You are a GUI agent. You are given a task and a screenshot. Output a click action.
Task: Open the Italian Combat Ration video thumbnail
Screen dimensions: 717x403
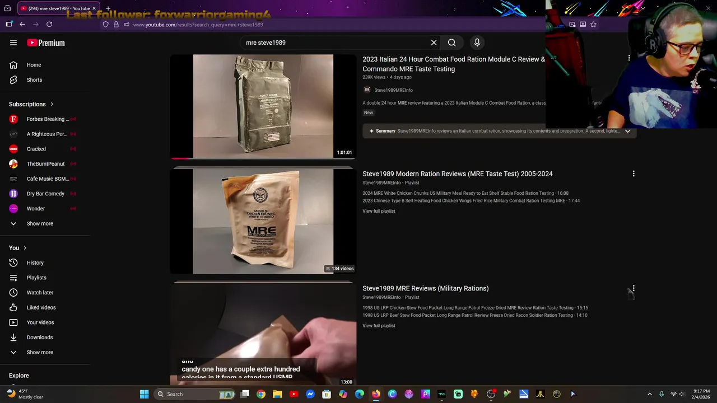263,106
